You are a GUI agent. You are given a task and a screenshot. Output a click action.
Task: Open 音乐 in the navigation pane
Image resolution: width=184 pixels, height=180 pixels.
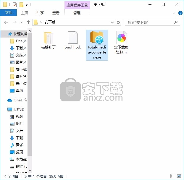(x=17, y=145)
